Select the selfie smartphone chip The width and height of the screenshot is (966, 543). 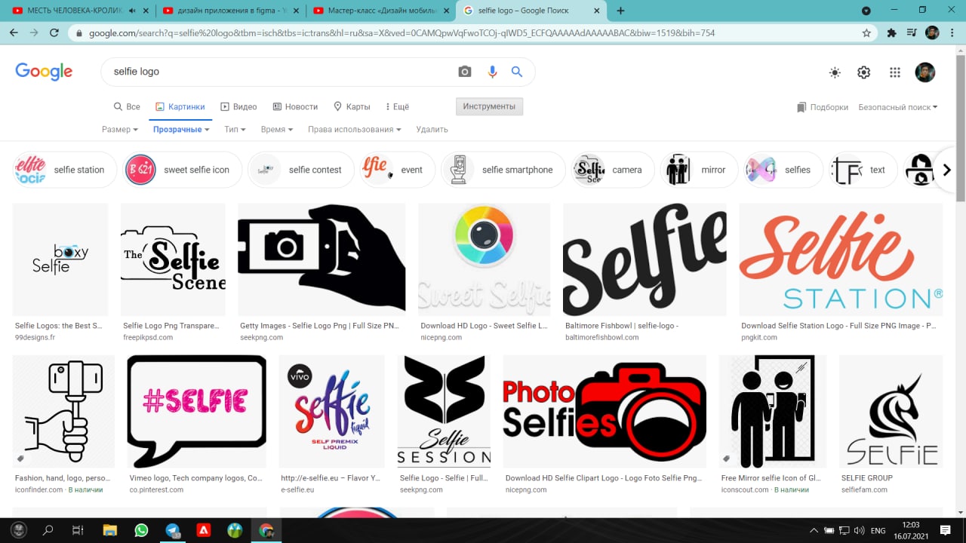pyautogui.click(x=503, y=170)
